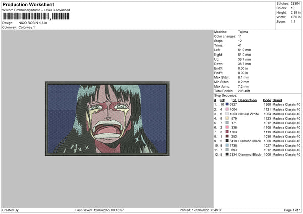Viewport: 303px width, 214px height.
Task: Click the 'St.' column header
Action: 235,100
